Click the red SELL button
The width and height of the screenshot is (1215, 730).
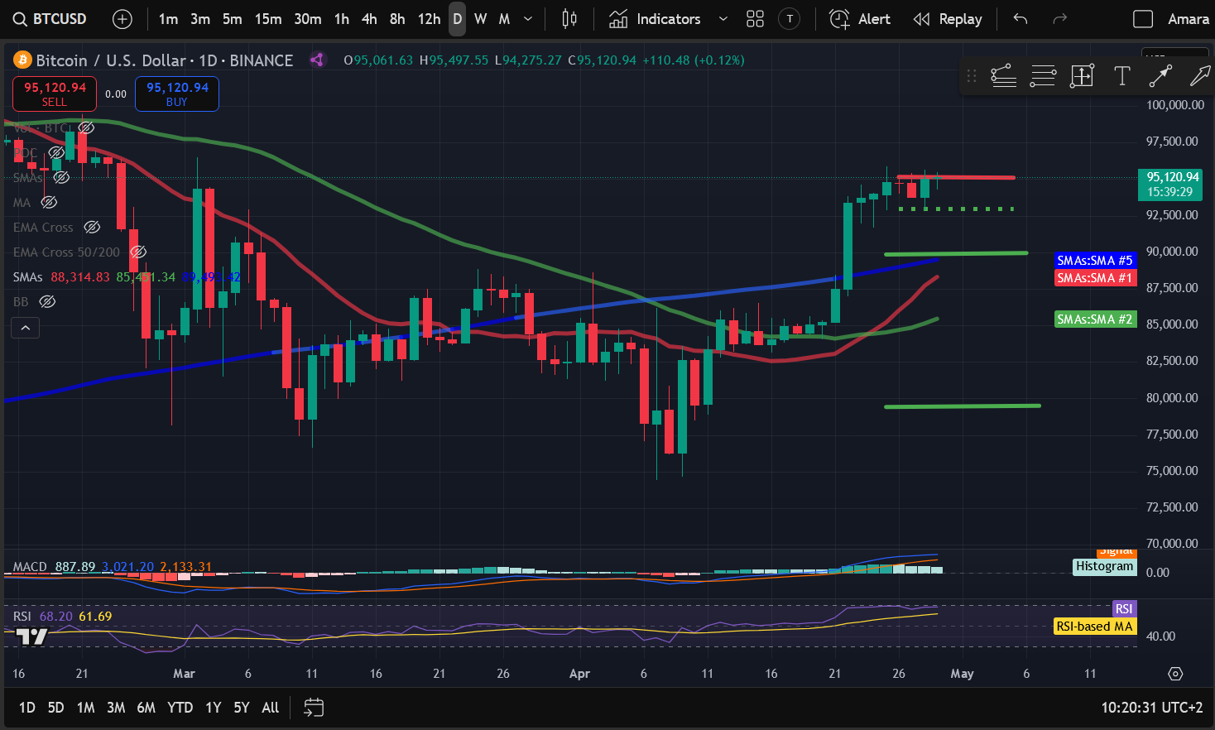[x=55, y=94]
